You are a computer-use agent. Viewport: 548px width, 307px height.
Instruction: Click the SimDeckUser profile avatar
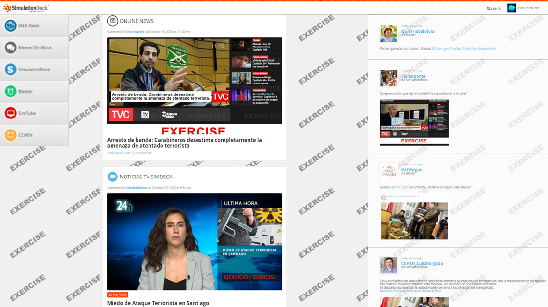(511, 8)
